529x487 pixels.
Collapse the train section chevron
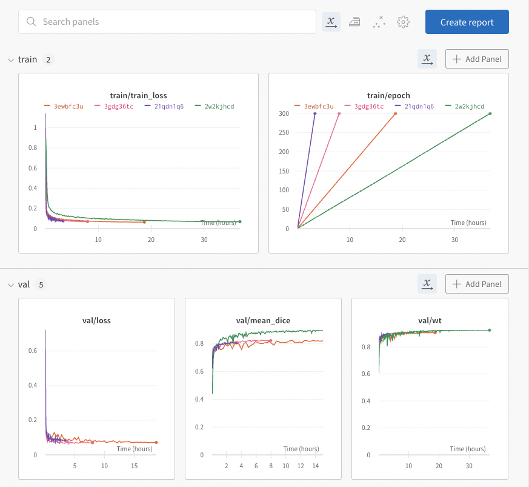(11, 60)
